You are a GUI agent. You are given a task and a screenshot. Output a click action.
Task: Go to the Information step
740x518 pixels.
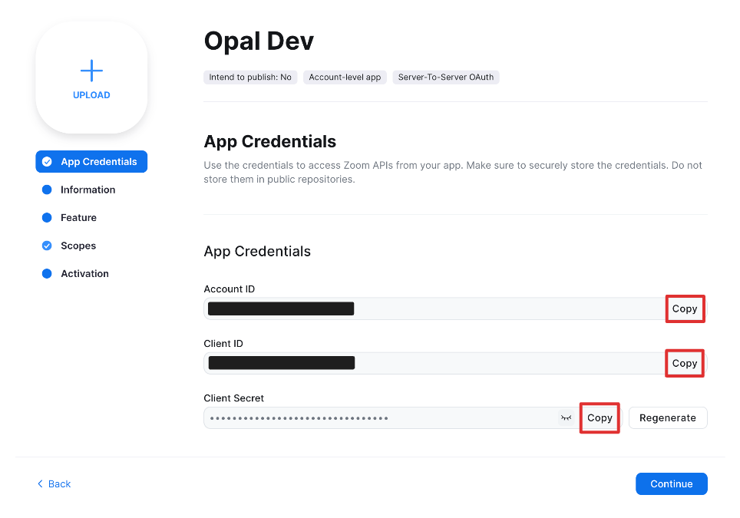coord(88,190)
